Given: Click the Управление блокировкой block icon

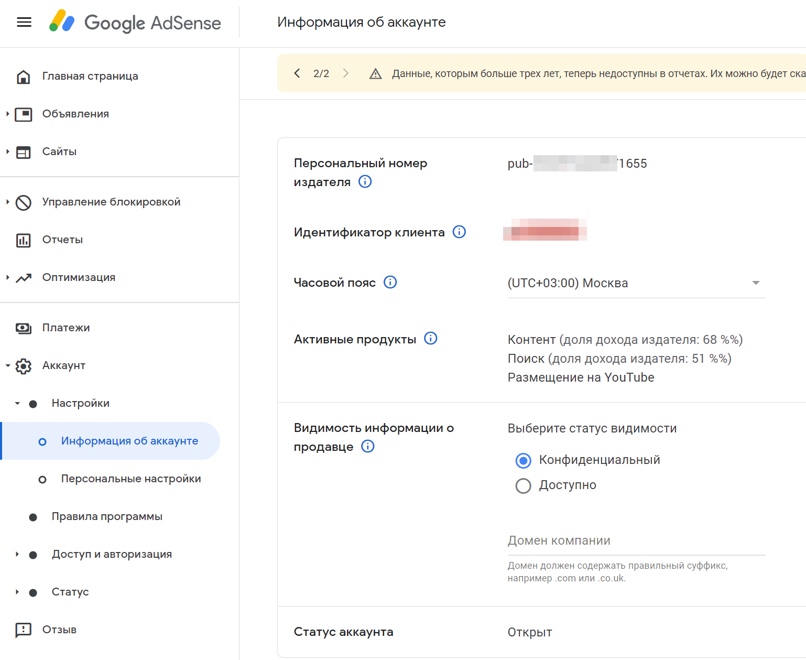Looking at the screenshot, I should pyautogui.click(x=23, y=202).
